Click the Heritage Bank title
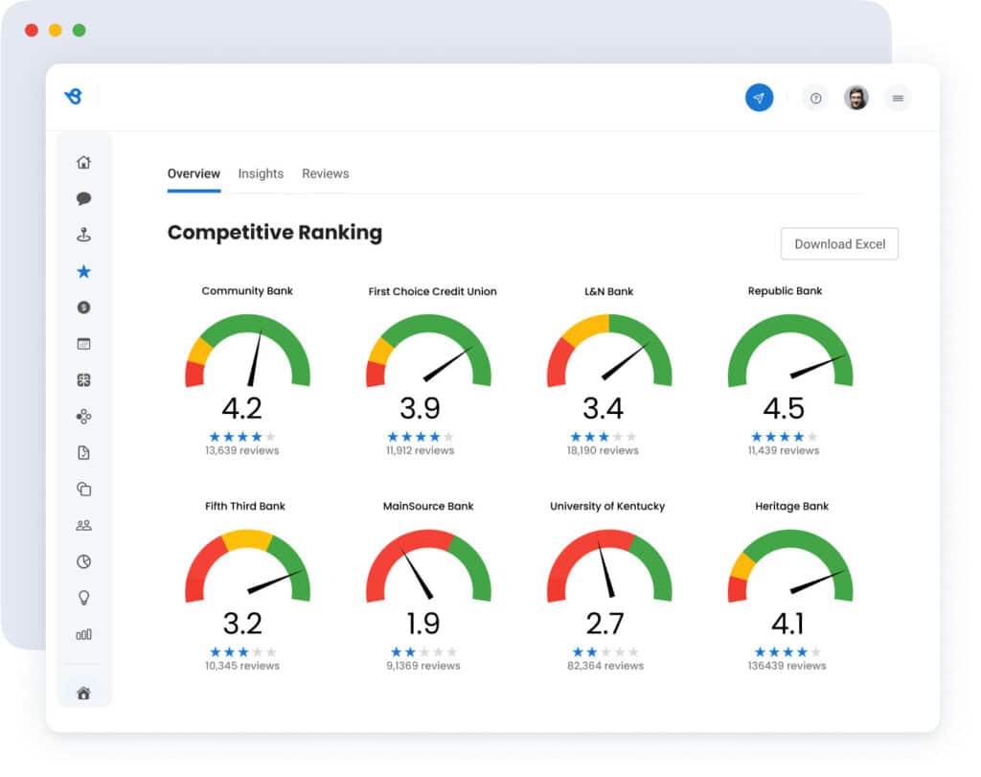This screenshot has height=777, width=981. pyautogui.click(x=791, y=506)
